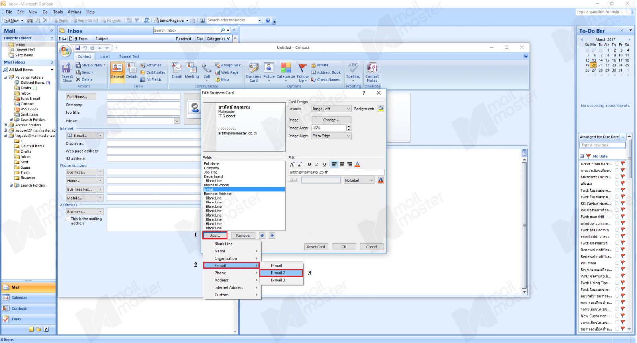Tick checkbox for 'email addr check' task
This screenshot has height=343, width=637.
[x=617, y=236]
